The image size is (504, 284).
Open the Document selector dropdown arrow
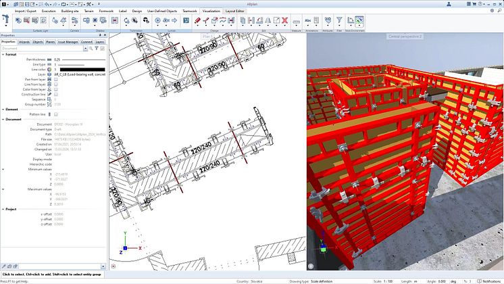click(x=86, y=48)
